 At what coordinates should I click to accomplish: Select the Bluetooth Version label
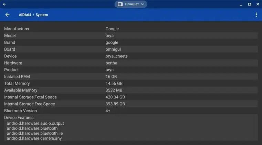point(21,111)
